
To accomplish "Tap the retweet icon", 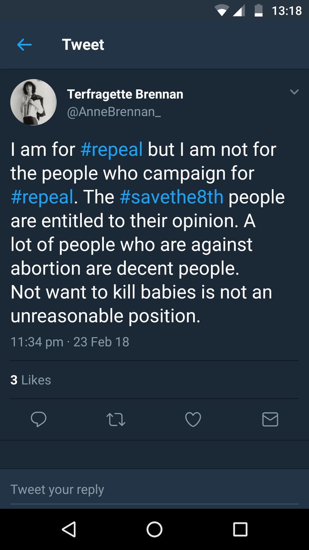I will tap(116, 419).
